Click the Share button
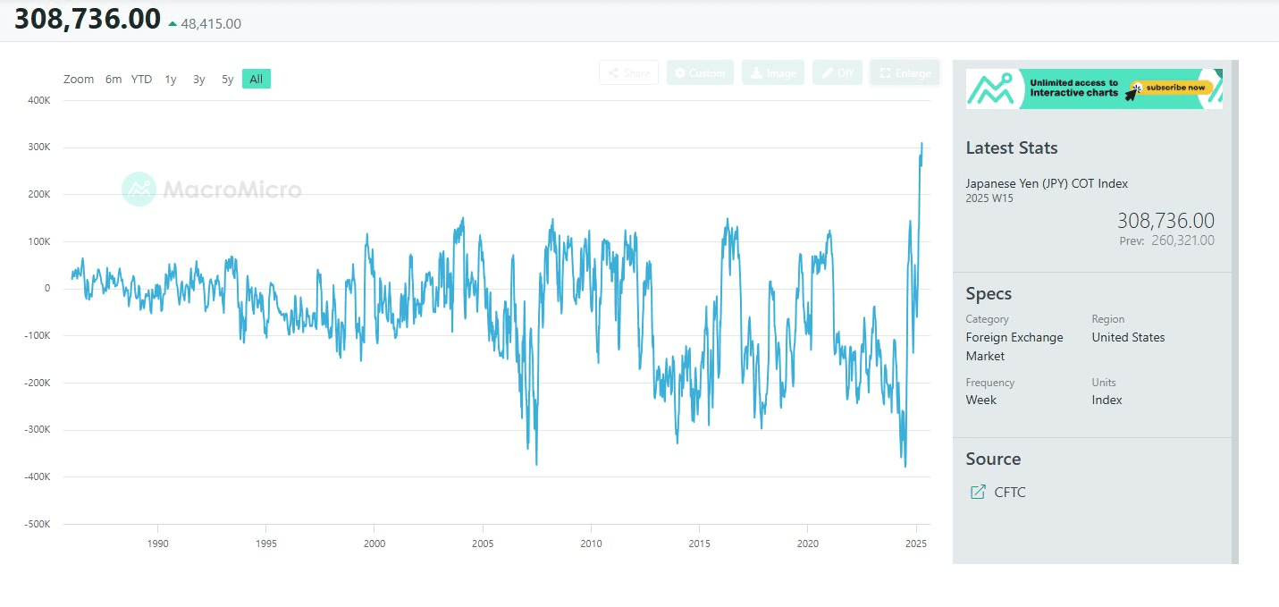This screenshot has height=607, width=1279. click(628, 73)
